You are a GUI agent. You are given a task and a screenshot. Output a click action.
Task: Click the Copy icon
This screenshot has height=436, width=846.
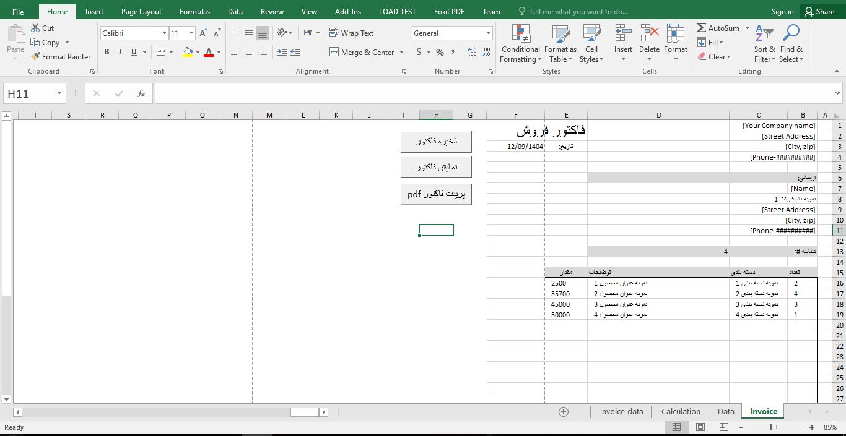[x=35, y=43]
